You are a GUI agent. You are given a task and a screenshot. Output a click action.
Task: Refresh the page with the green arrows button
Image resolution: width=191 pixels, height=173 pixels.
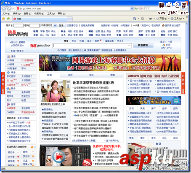(x=136, y=8)
